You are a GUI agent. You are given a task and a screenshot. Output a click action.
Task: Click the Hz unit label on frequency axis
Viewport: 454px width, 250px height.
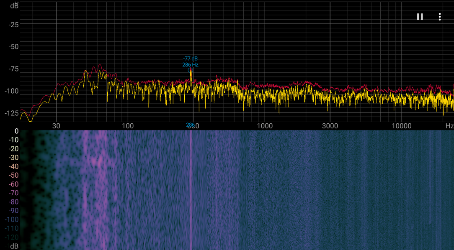coord(449,126)
